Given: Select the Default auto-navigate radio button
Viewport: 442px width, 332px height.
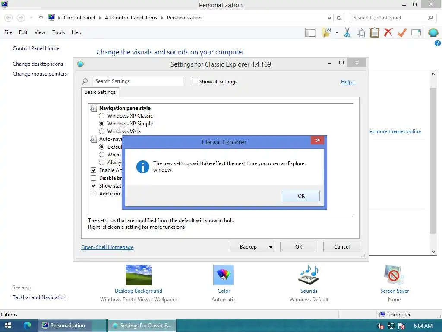Looking at the screenshot, I should 101,147.
